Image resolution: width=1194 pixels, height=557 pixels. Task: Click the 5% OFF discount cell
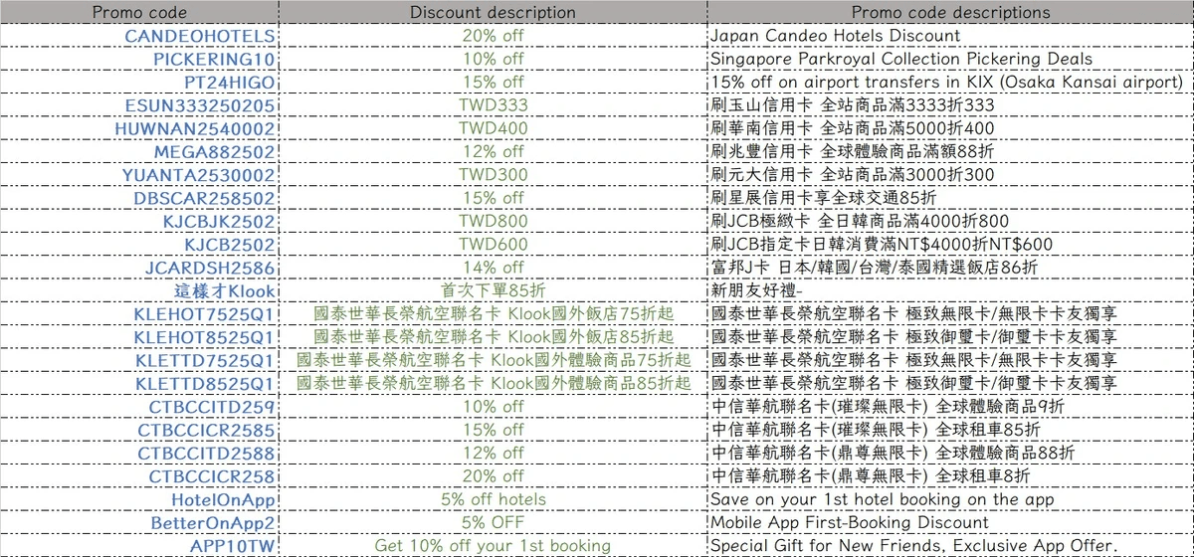point(493,522)
